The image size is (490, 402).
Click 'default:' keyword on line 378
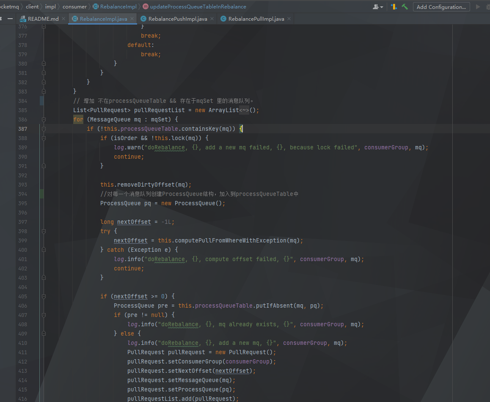coord(140,45)
